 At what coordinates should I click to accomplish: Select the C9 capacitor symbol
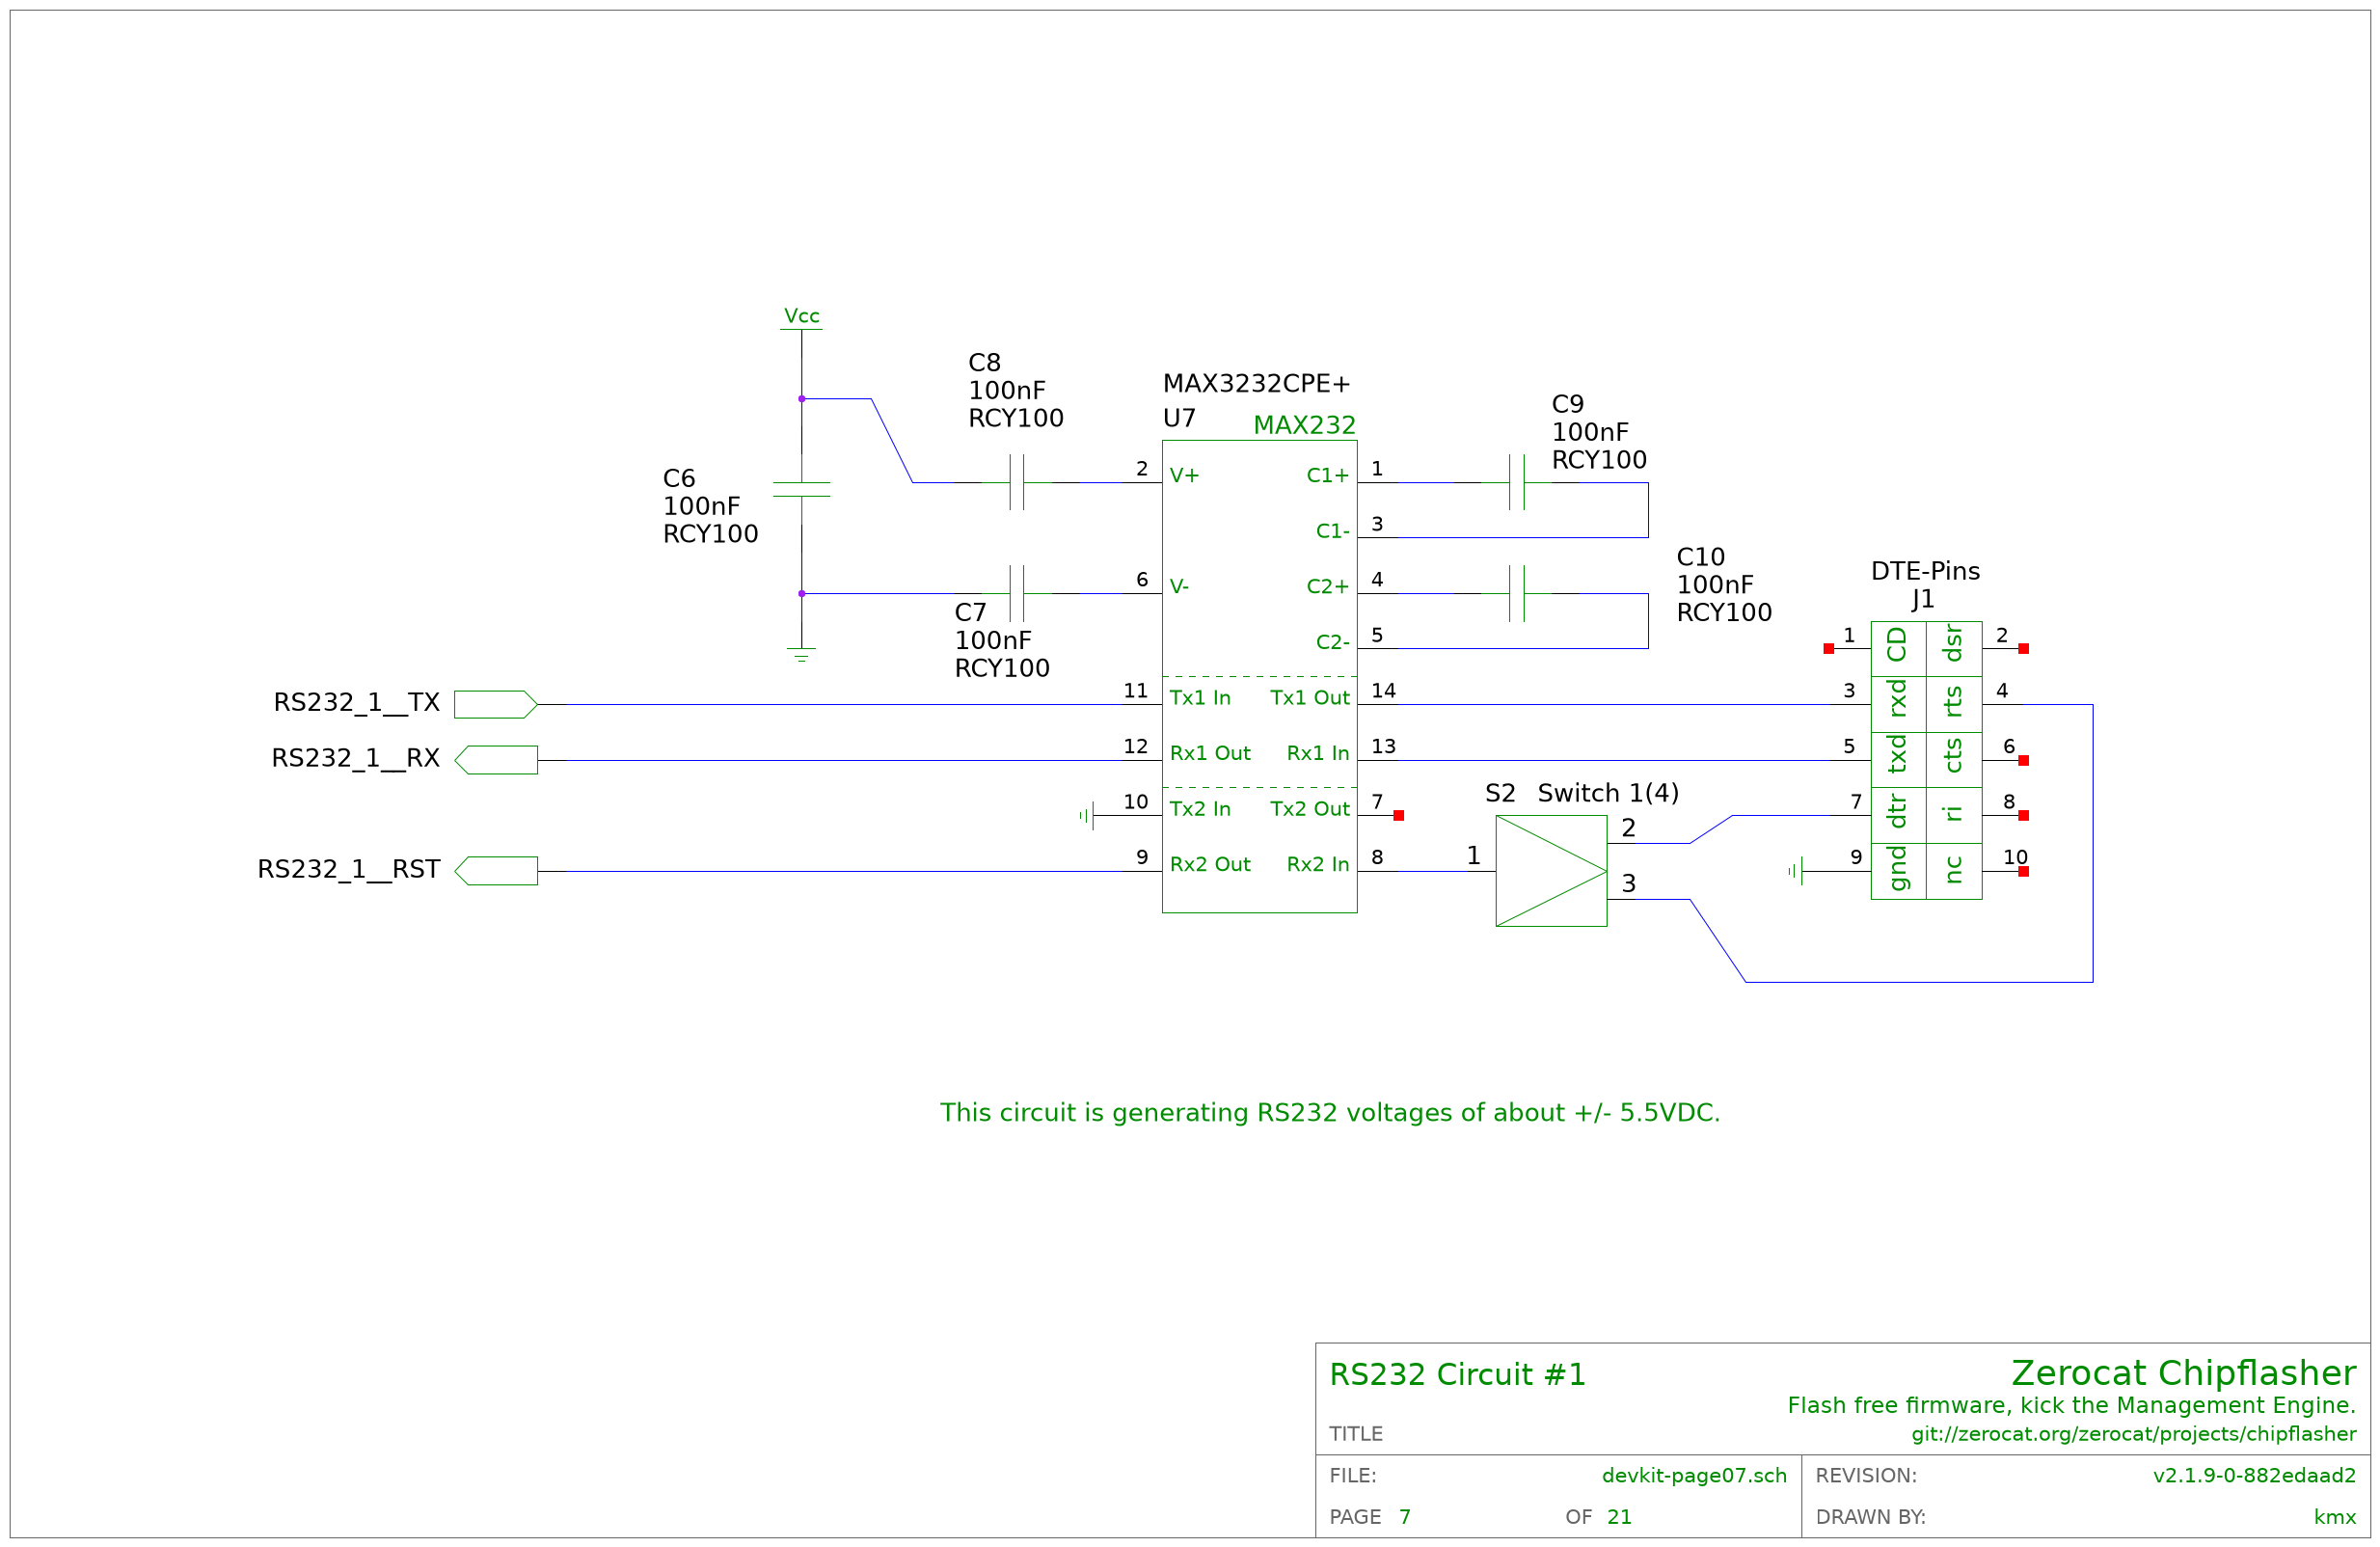(1516, 482)
